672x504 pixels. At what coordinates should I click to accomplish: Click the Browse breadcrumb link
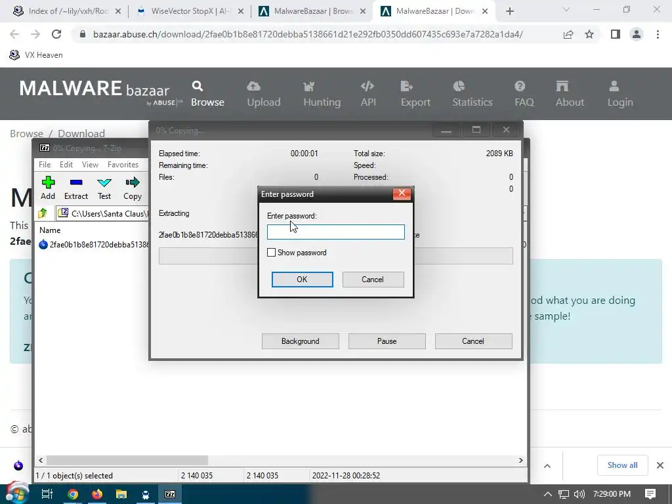[x=26, y=133]
